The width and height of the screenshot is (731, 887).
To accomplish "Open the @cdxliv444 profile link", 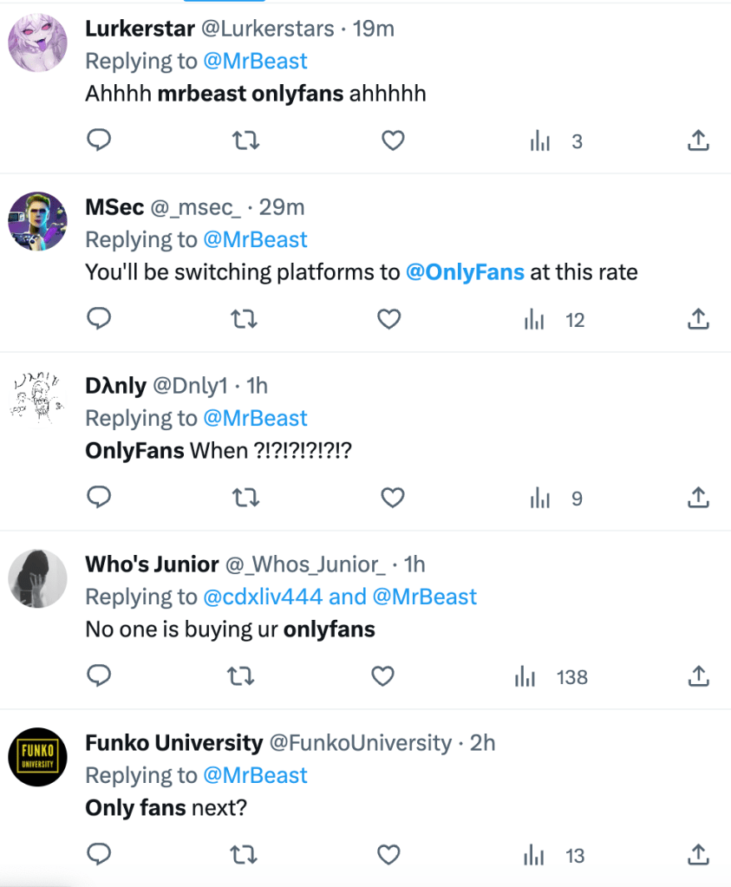I will pos(263,597).
